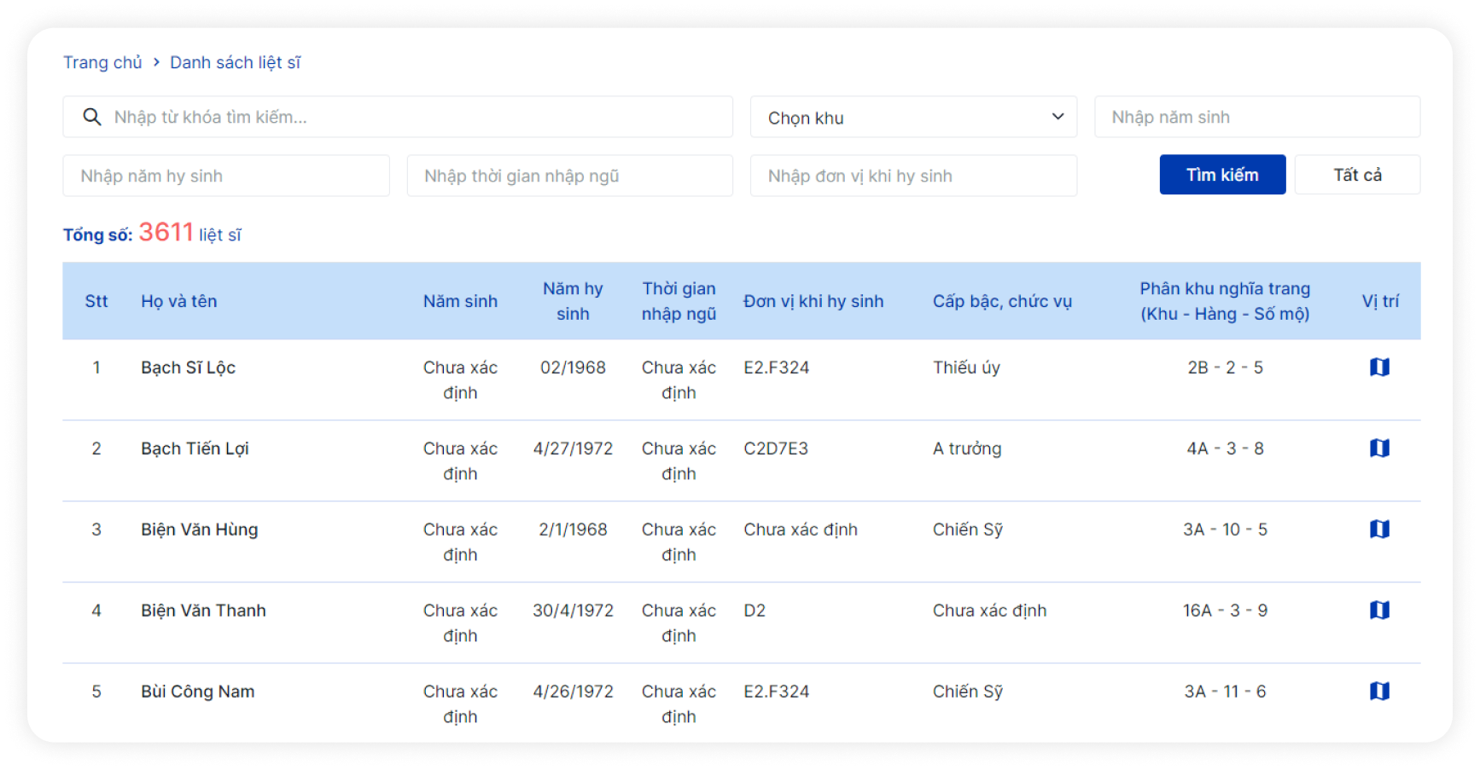Open map location for Bạch Sĩ Lộc
1480x770 pixels.
tap(1379, 367)
